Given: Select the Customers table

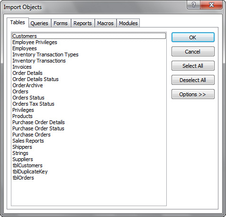Looking at the screenshot, I should [x=89, y=36].
